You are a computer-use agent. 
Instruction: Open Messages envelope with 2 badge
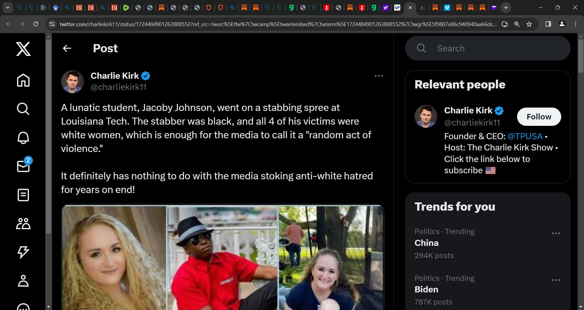pos(24,166)
